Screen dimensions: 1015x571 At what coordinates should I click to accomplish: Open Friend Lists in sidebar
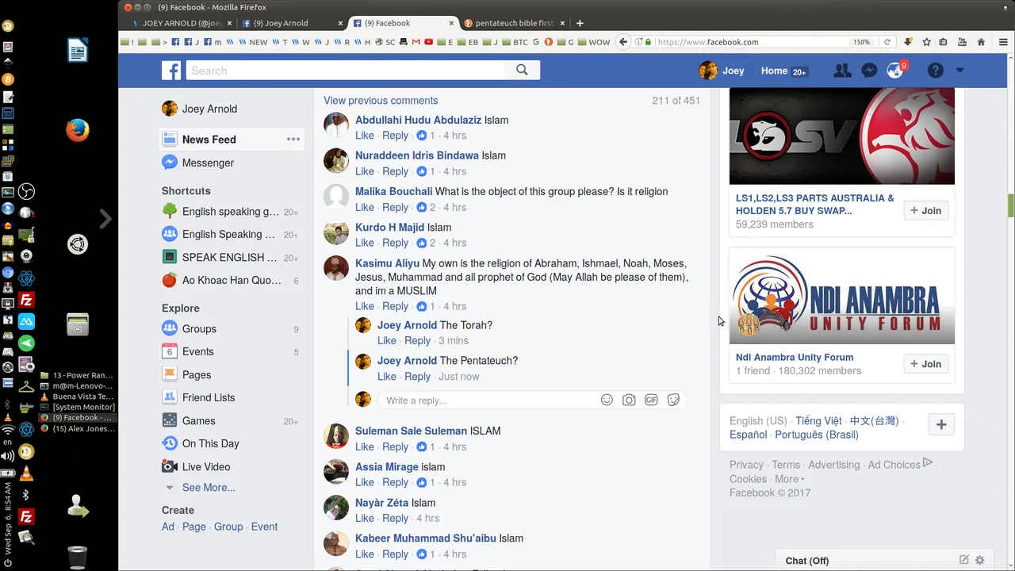tap(209, 397)
